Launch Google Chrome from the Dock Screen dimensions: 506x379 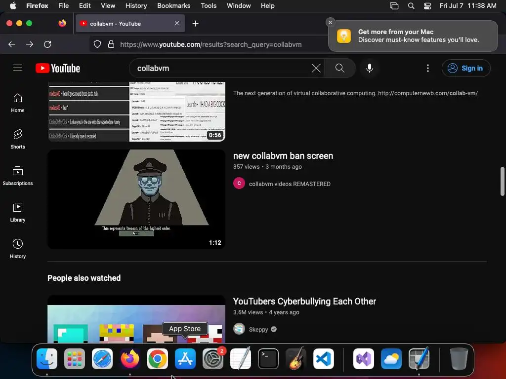pyautogui.click(x=158, y=359)
